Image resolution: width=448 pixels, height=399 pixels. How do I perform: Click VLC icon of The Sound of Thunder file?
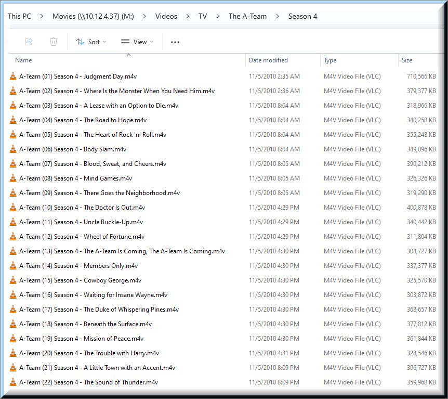13,382
